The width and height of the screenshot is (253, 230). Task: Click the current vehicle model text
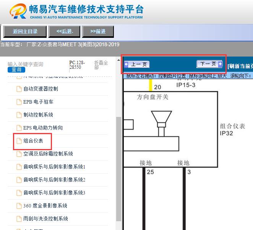pos(60,45)
